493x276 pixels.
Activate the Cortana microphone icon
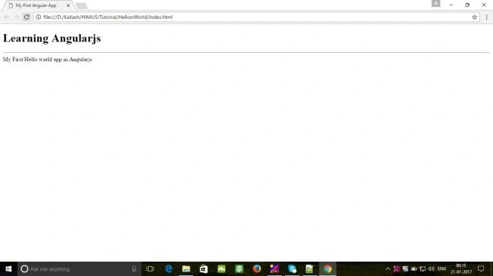pos(134,268)
